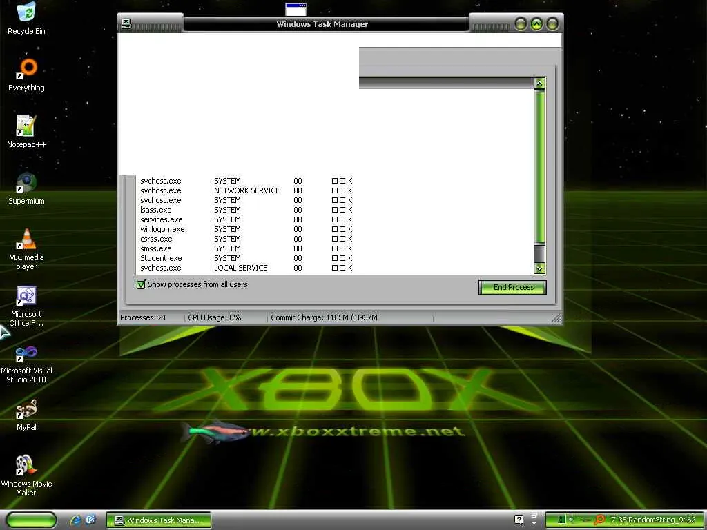Select the services.exe process row

335,219
